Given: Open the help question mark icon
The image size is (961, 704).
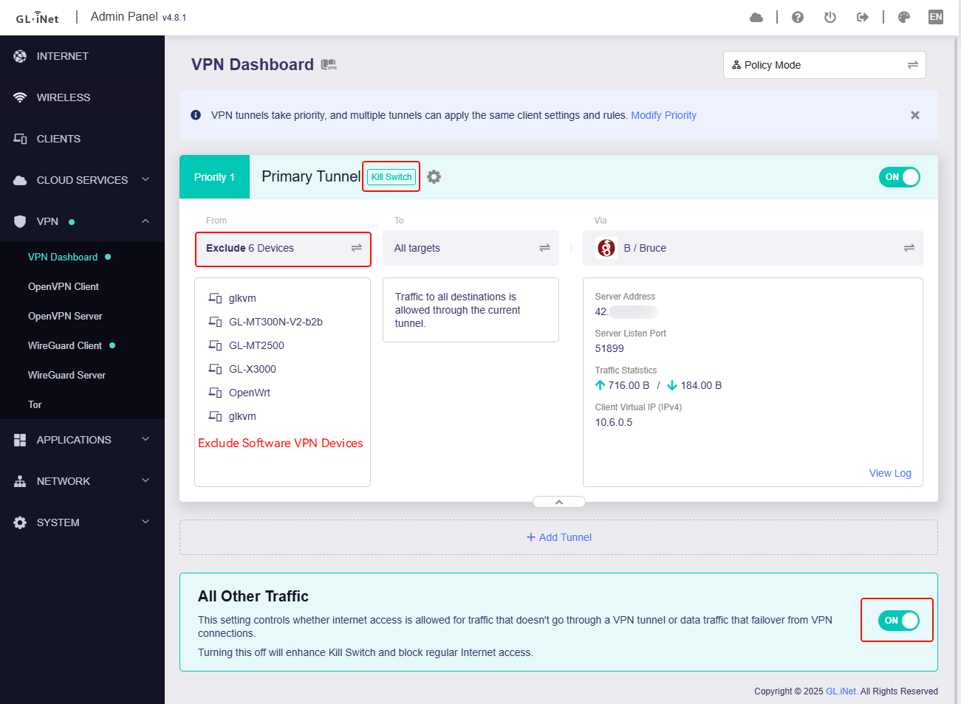Looking at the screenshot, I should click(797, 17).
